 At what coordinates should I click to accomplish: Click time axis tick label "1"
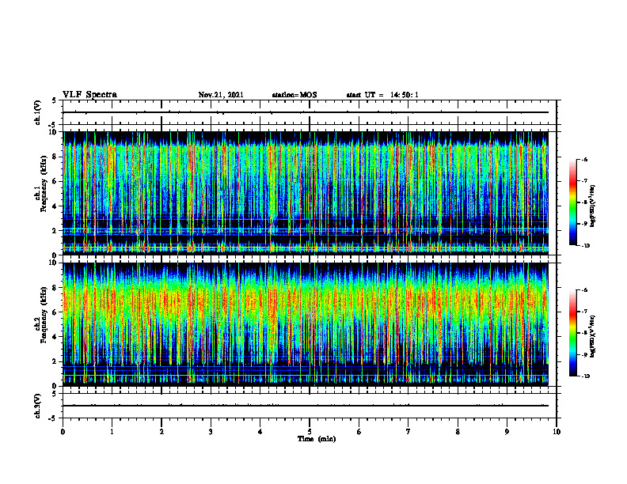112,432
